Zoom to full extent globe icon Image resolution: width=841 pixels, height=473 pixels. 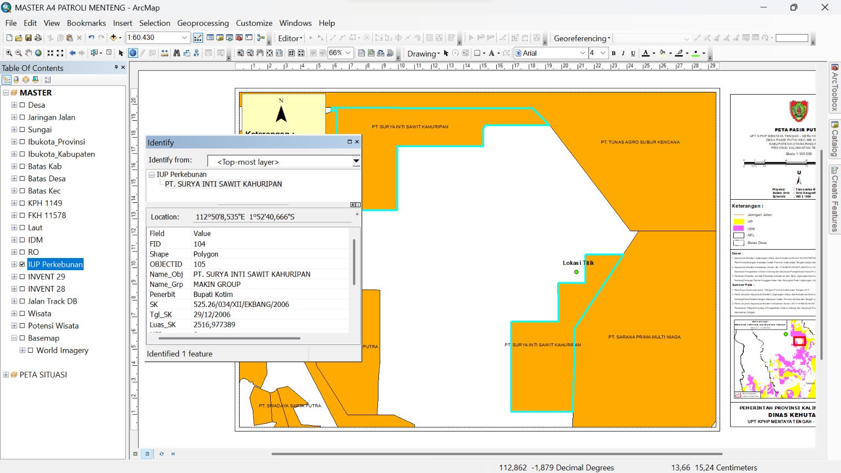[x=38, y=53]
